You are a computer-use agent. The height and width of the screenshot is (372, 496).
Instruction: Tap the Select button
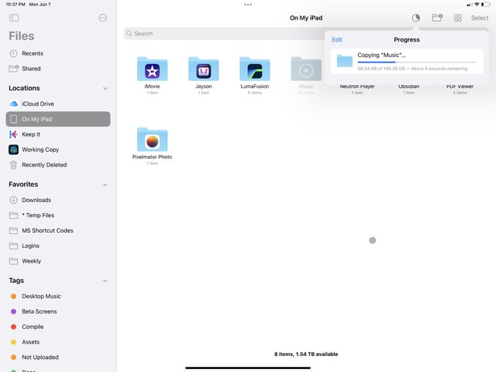coord(479,18)
